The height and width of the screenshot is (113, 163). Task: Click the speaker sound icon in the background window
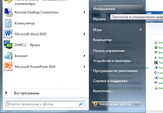coord(156,58)
